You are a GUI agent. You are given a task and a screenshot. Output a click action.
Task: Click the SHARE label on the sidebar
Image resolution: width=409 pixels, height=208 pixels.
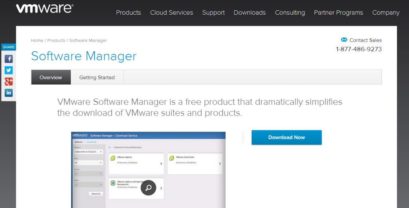pos(9,47)
